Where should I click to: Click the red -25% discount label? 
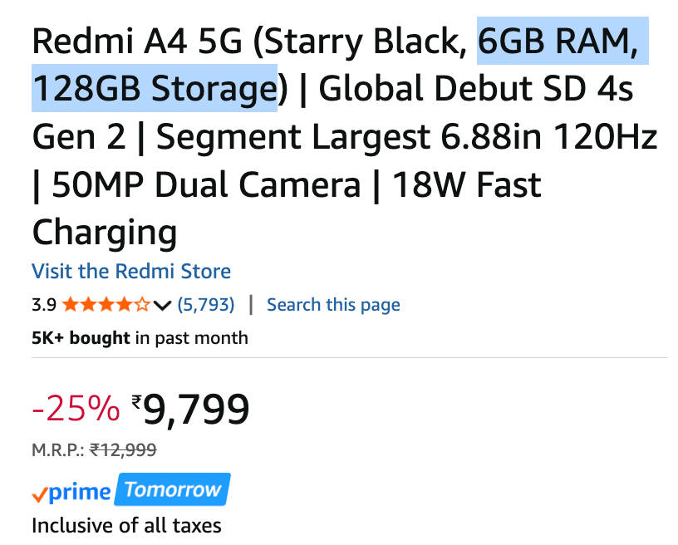coord(76,409)
